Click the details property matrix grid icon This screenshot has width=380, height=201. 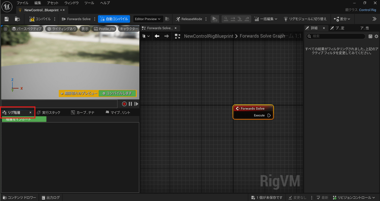pyautogui.click(x=370, y=36)
